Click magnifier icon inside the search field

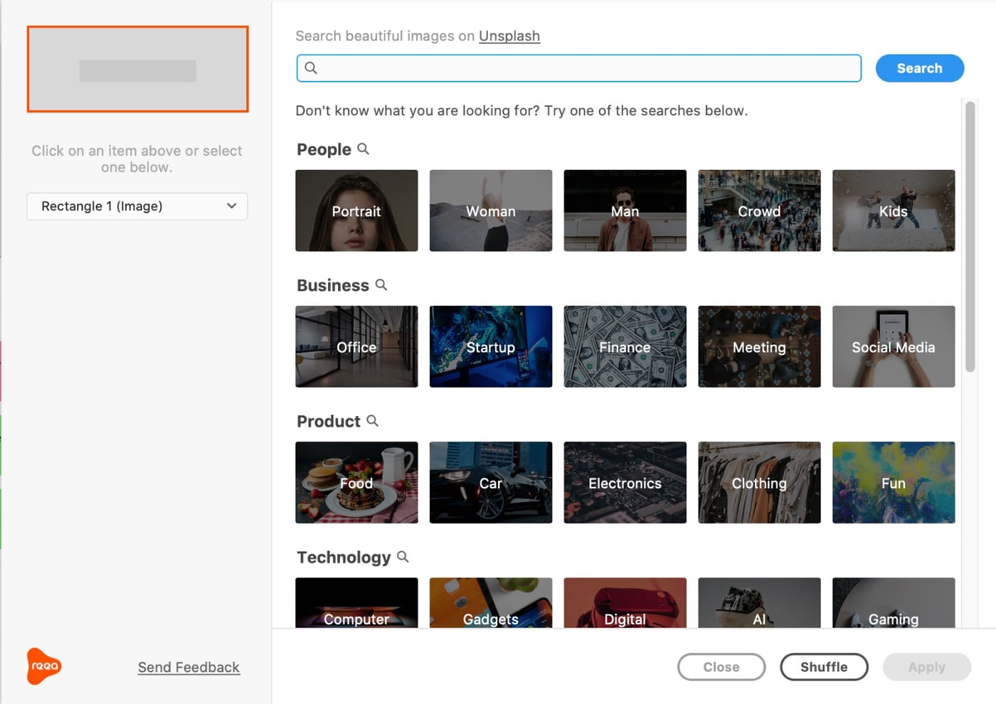[311, 68]
